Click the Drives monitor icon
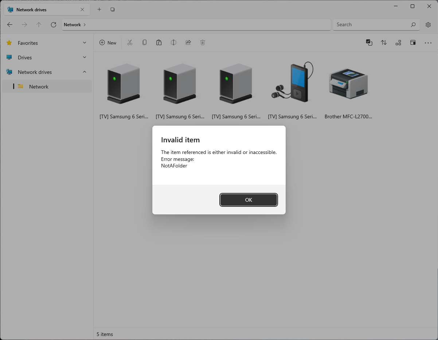 tap(9, 58)
